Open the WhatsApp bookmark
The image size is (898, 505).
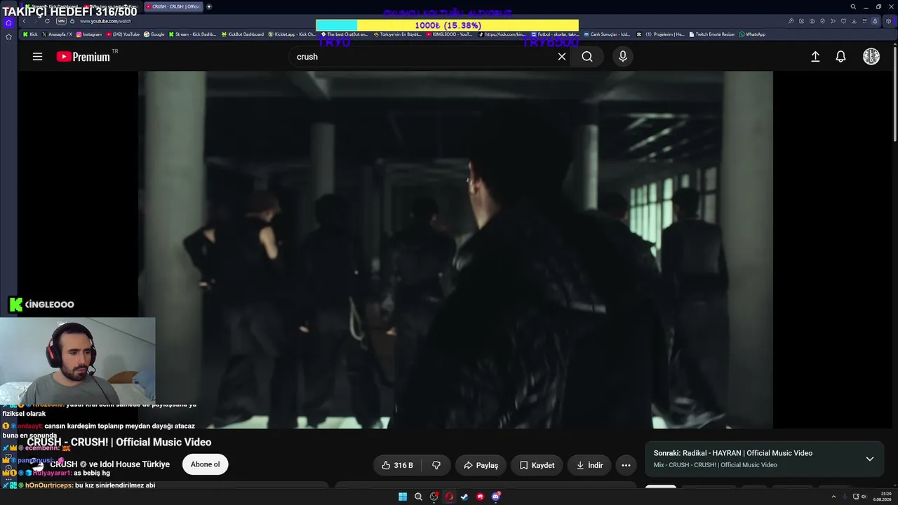tap(752, 34)
